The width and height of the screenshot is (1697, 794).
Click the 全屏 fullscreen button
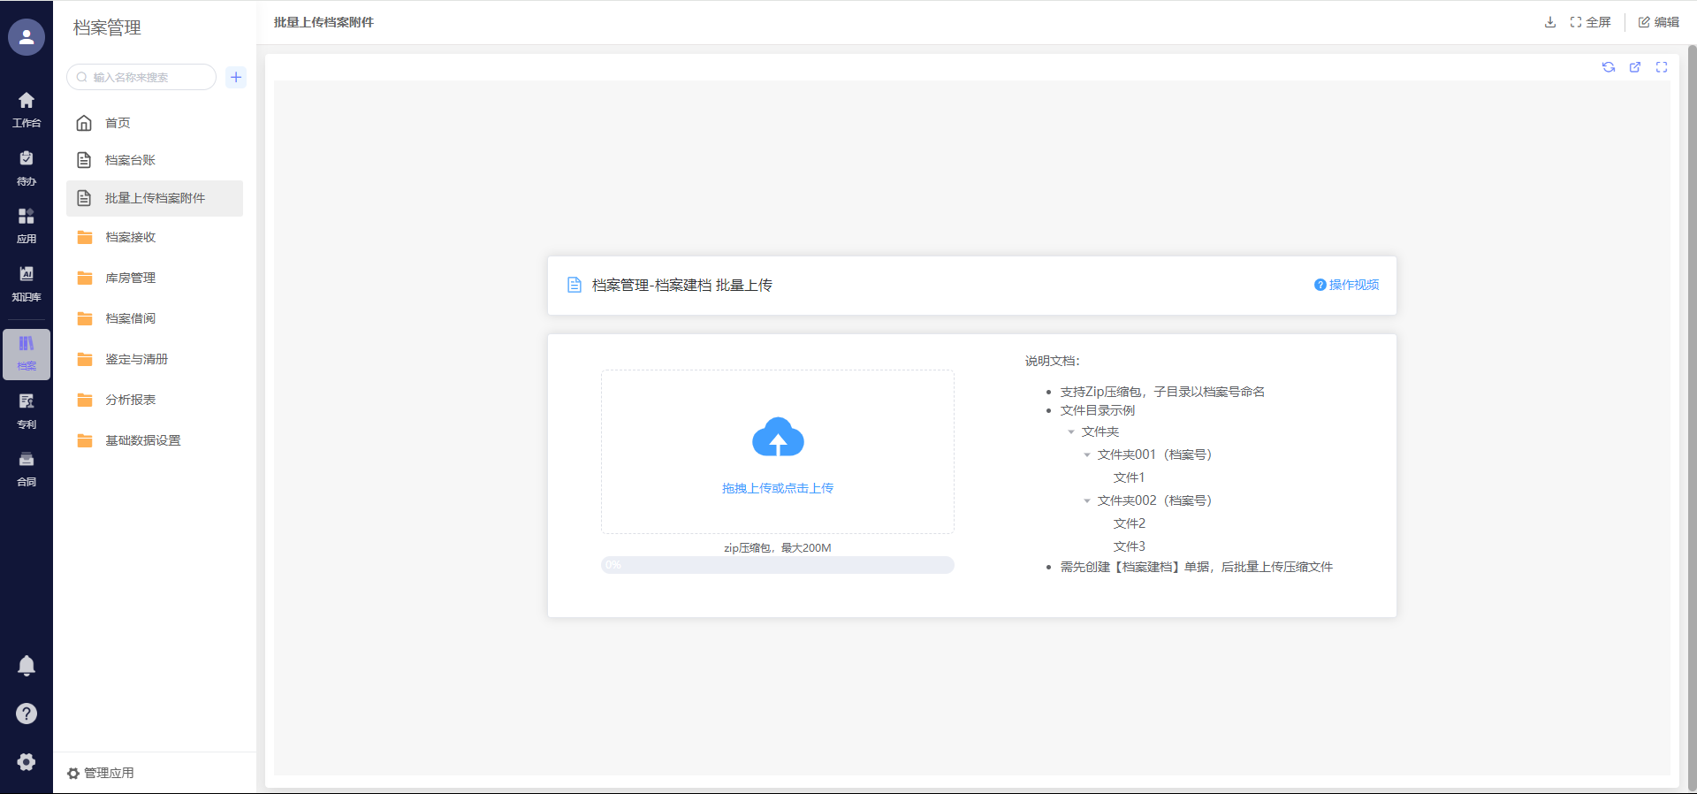1591,22
